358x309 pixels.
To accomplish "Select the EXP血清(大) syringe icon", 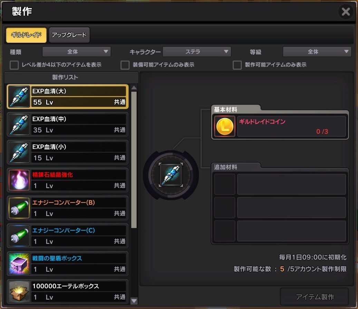I will pyautogui.click(x=19, y=97).
